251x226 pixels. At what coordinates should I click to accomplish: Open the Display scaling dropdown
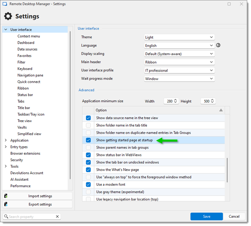click(179, 54)
